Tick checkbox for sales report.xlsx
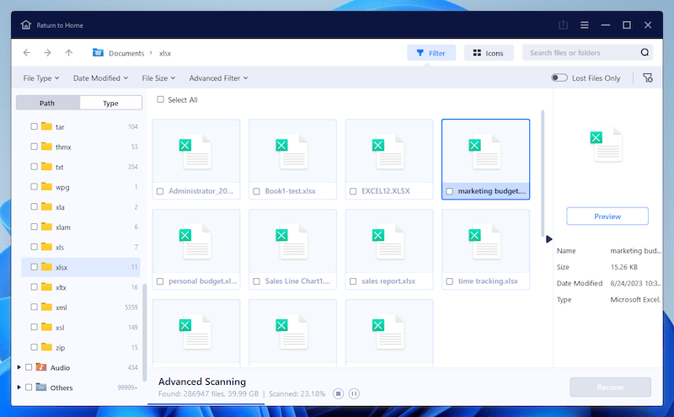The image size is (674, 417). click(x=353, y=281)
